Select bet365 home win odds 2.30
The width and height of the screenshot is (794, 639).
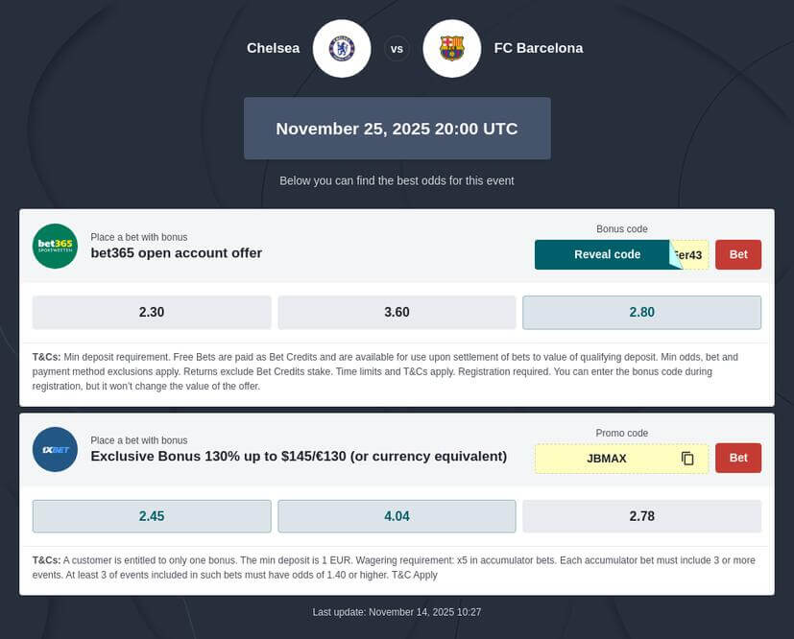[x=152, y=312]
